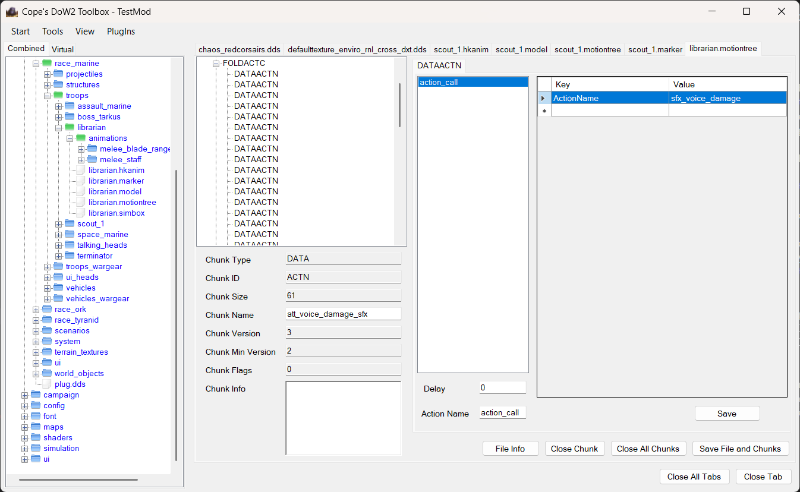Image resolution: width=800 pixels, height=492 pixels.
Task: Click the librarian.hkanim file icon
Action: click(81, 170)
